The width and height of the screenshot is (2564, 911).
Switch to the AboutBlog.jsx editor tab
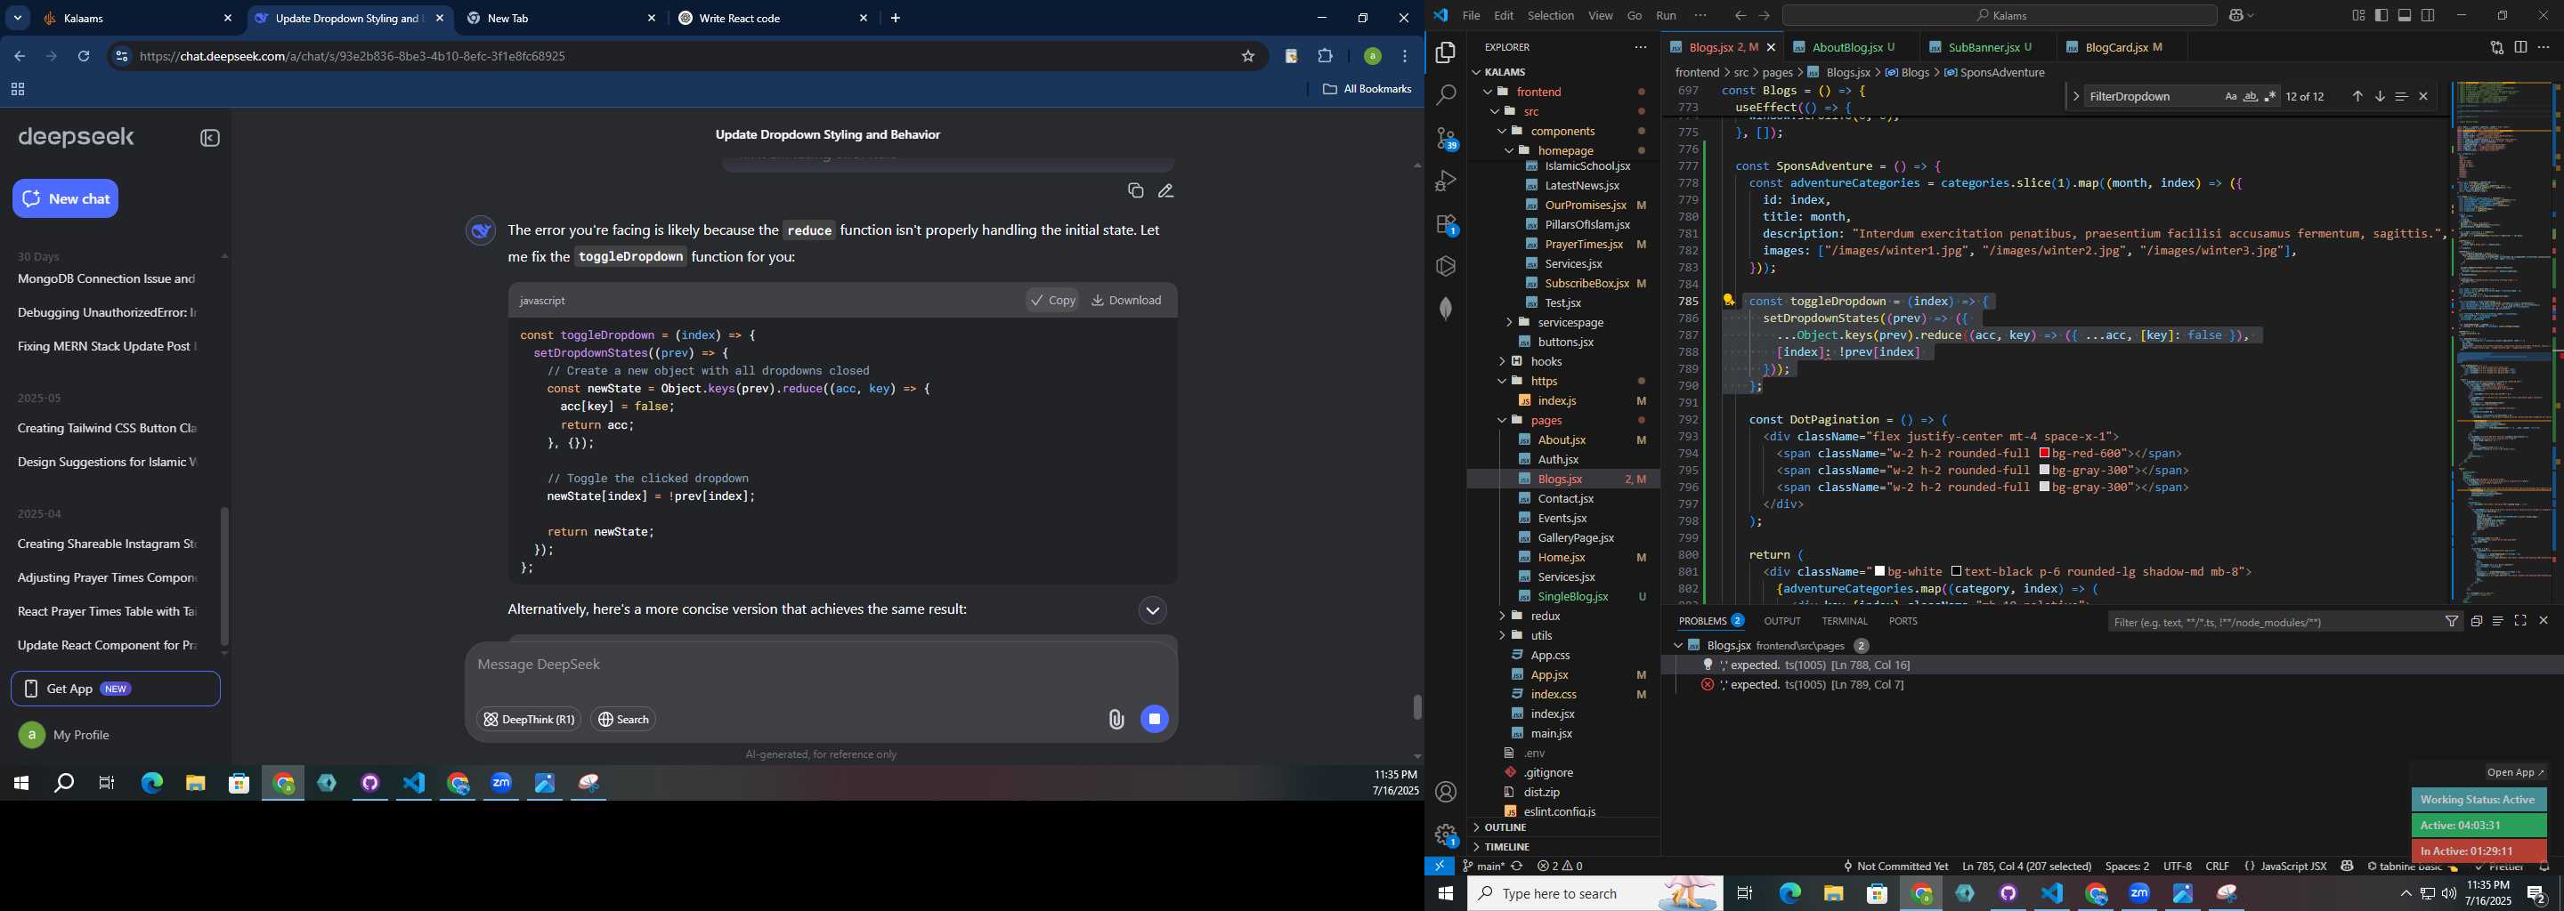(1846, 48)
